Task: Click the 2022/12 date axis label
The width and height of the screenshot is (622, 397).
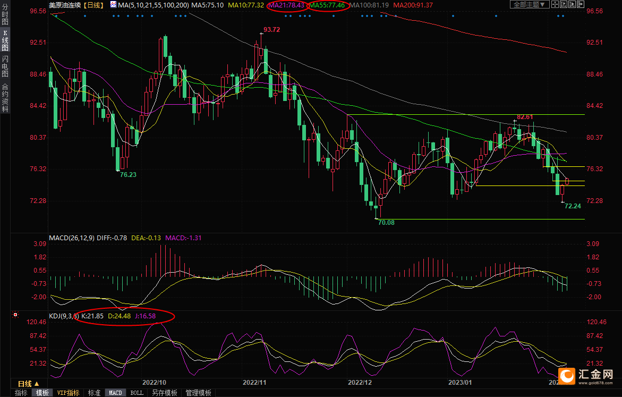Action: 360,382
